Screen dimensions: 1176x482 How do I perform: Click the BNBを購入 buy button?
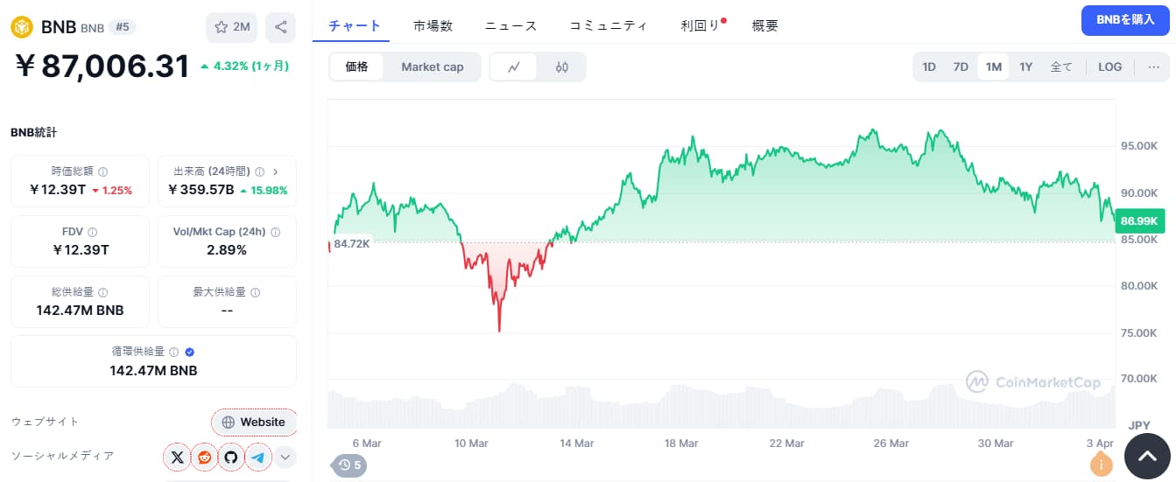tap(1125, 20)
